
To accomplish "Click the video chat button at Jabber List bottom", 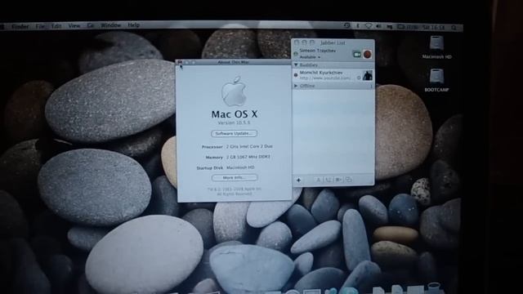I will point(338,180).
